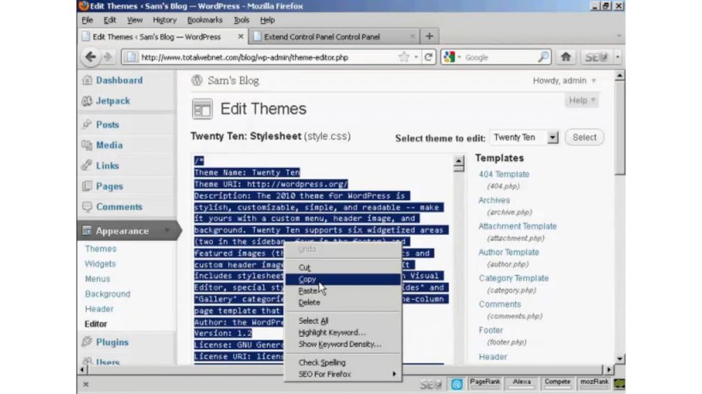Open the Widgets submenu link
702x394 pixels.
click(100, 264)
